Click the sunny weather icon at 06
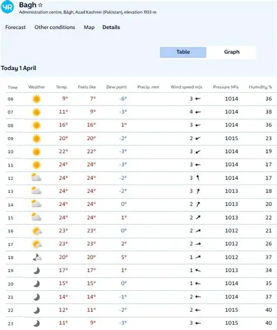This screenshot has width=277, height=330. click(36, 99)
